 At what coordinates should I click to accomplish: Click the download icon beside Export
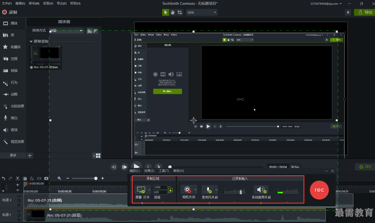(348, 12)
